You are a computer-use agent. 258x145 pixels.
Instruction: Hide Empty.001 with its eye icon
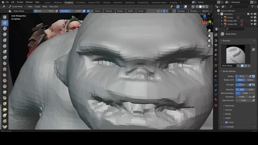coord(252,21)
